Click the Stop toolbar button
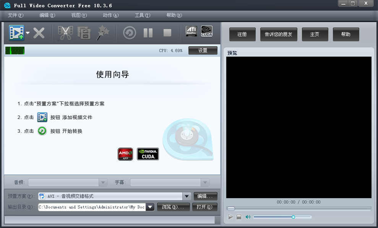The image size is (378, 228). pos(167,33)
